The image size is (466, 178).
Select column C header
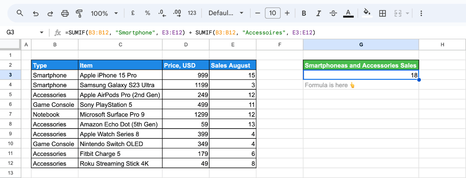[x=120, y=45]
